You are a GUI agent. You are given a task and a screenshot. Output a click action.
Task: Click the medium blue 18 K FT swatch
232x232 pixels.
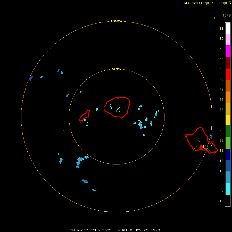point(228,166)
